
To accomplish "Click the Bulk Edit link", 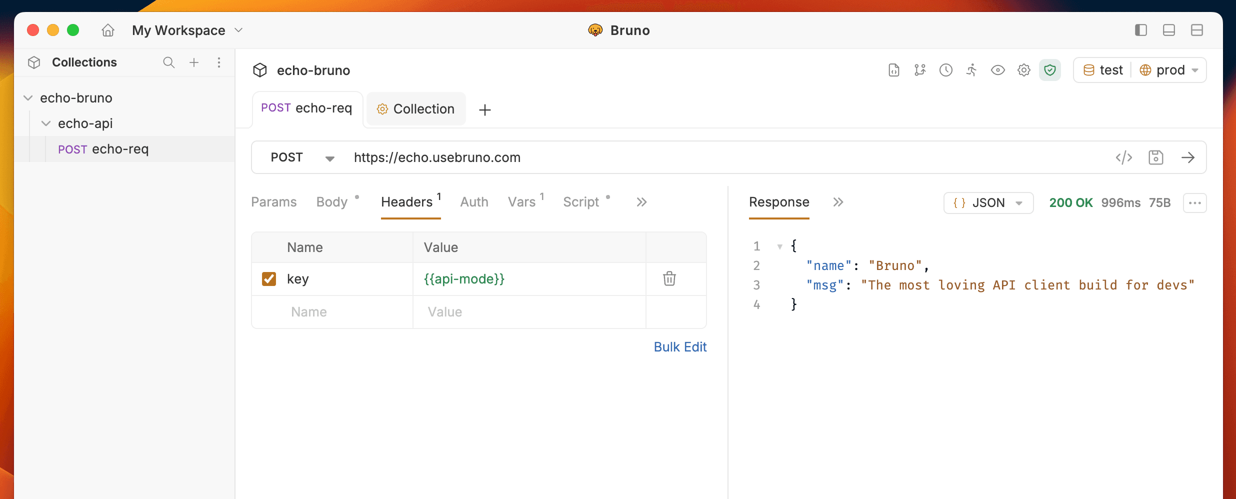I will (680, 346).
